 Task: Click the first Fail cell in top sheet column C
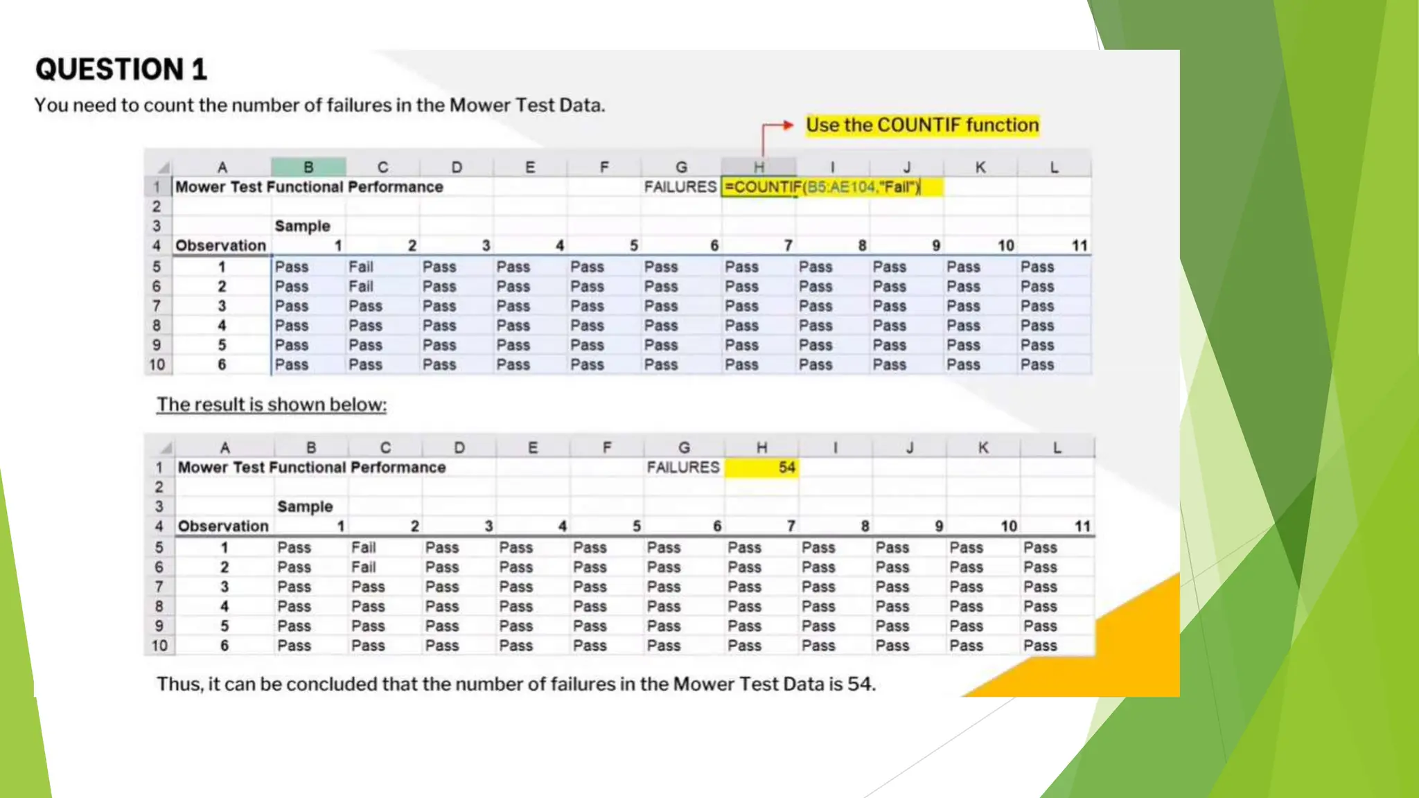[361, 267]
